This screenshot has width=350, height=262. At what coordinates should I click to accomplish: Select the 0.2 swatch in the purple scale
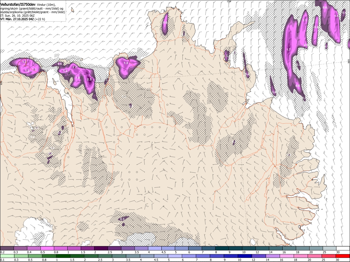tap(7, 248)
